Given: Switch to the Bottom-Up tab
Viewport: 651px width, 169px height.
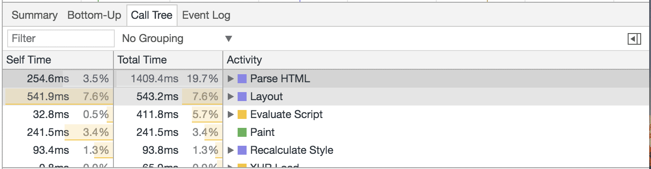Looking at the screenshot, I should [x=94, y=15].
